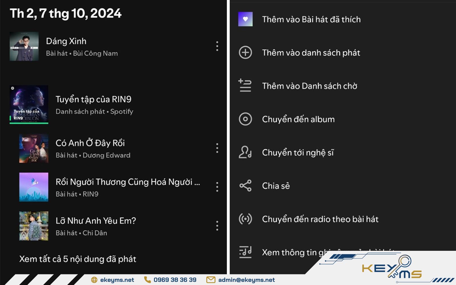This screenshot has width=456, height=285.
Task: Click Xem tất cả 5 nội dung đã phát
Action: [78, 259]
